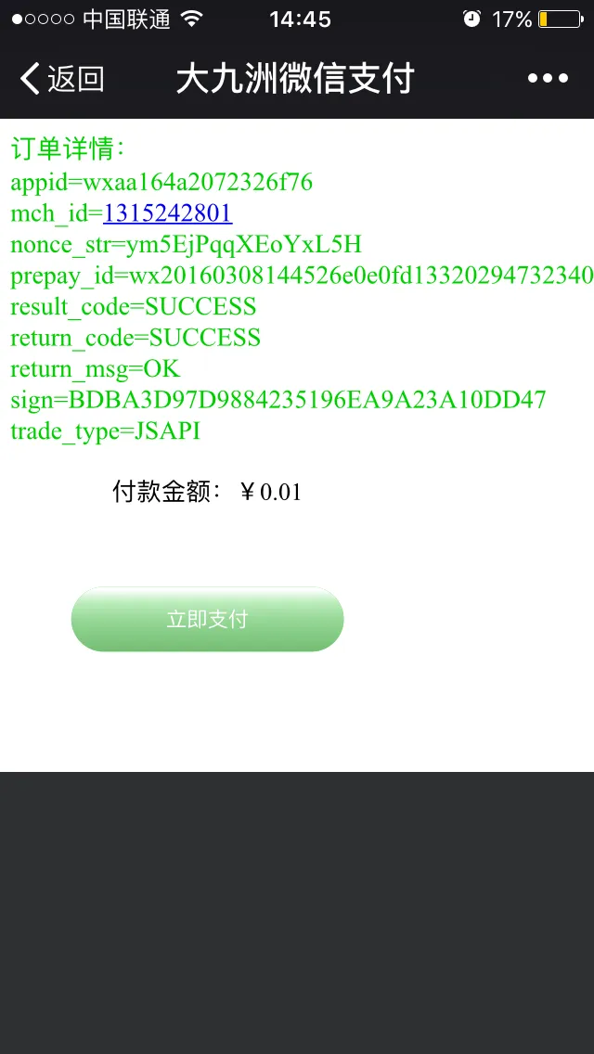
Task: Tap the battery indicator icon
Action: [560, 19]
